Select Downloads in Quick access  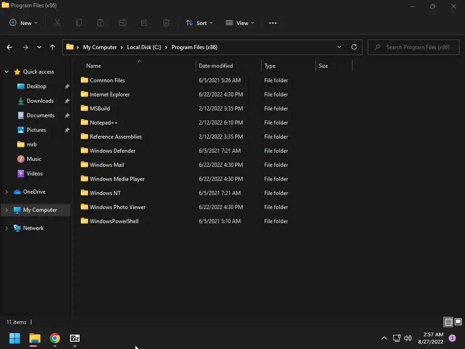(x=40, y=100)
